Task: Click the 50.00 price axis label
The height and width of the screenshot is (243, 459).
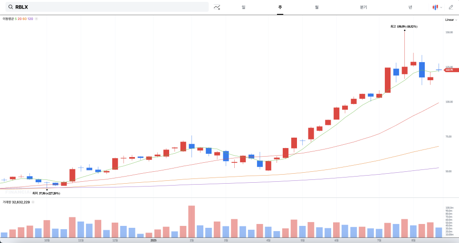Action: (x=449, y=171)
